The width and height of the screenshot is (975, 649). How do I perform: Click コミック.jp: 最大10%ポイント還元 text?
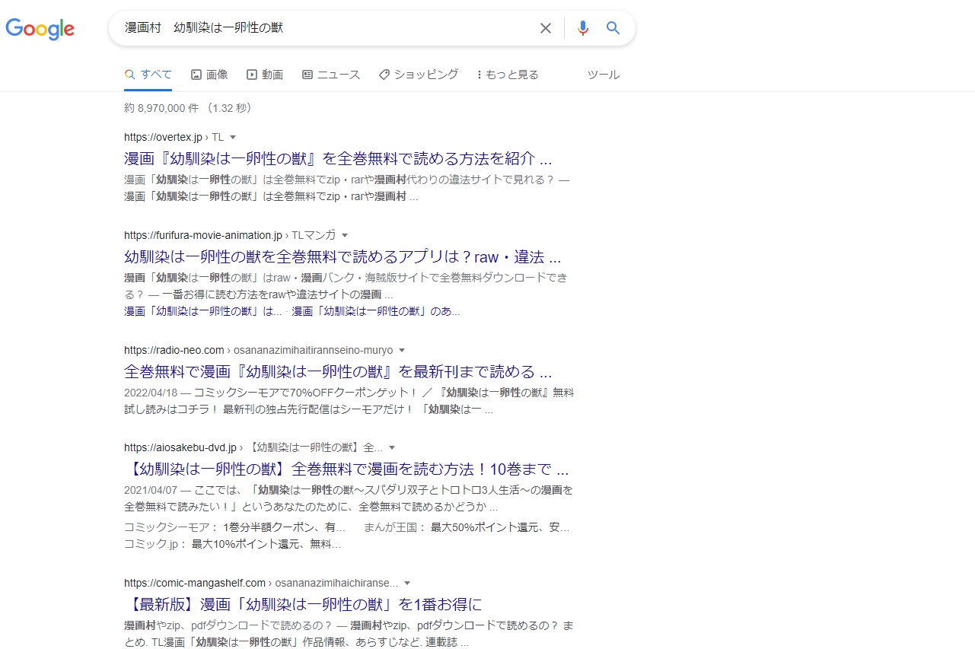click(232, 544)
